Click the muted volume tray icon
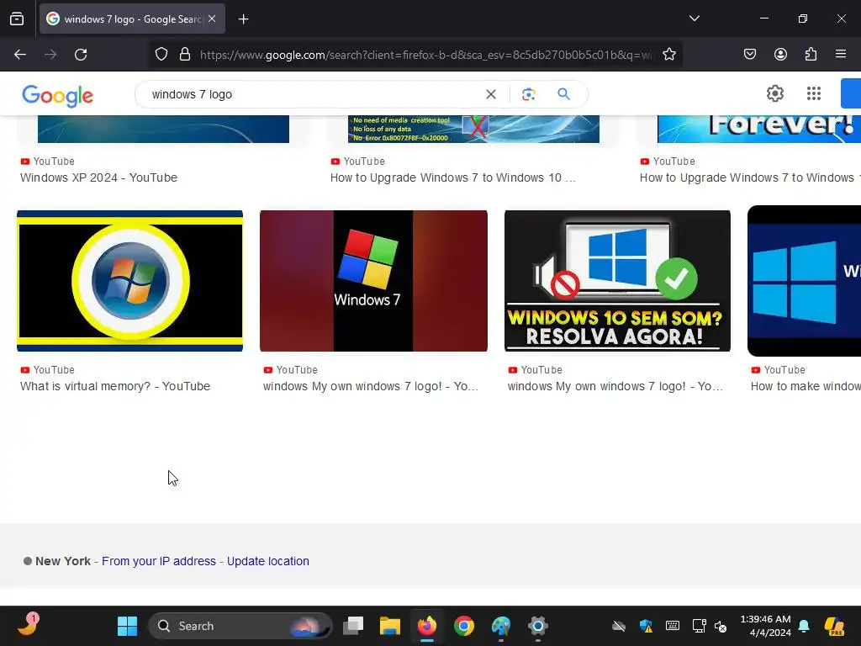The image size is (861, 646). click(x=721, y=626)
